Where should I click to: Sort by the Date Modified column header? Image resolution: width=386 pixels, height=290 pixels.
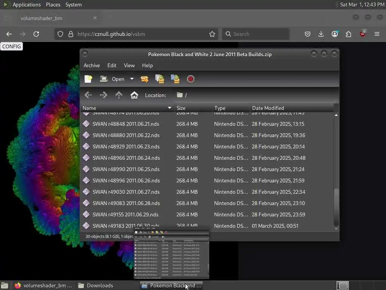291,108
